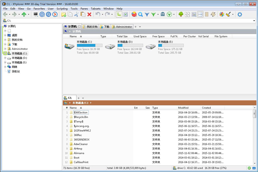Screen dimensions: 258x172
Task: Paste with the clipboard icon
Action: point(83,15)
